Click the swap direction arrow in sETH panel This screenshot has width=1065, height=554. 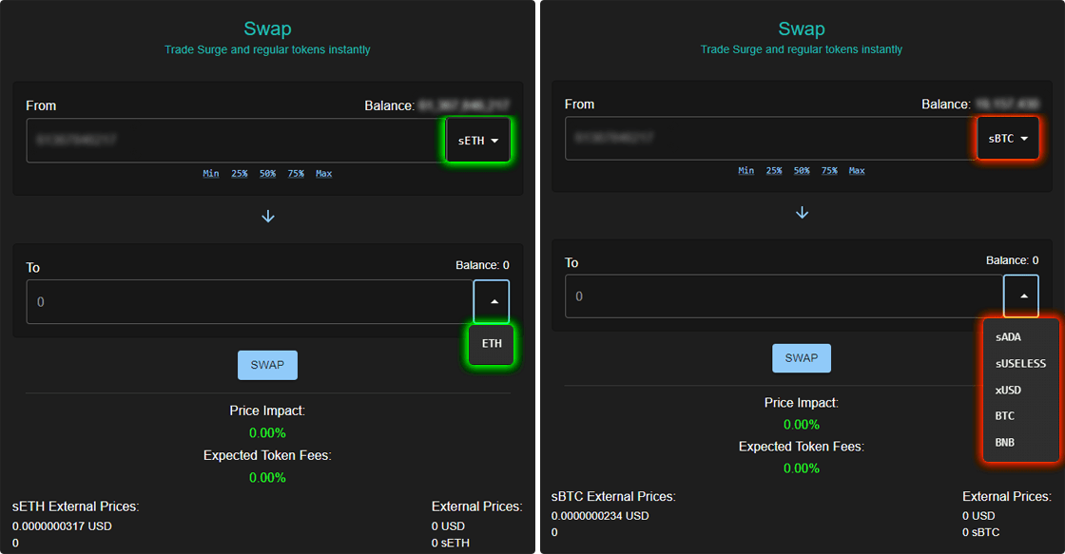[267, 217]
